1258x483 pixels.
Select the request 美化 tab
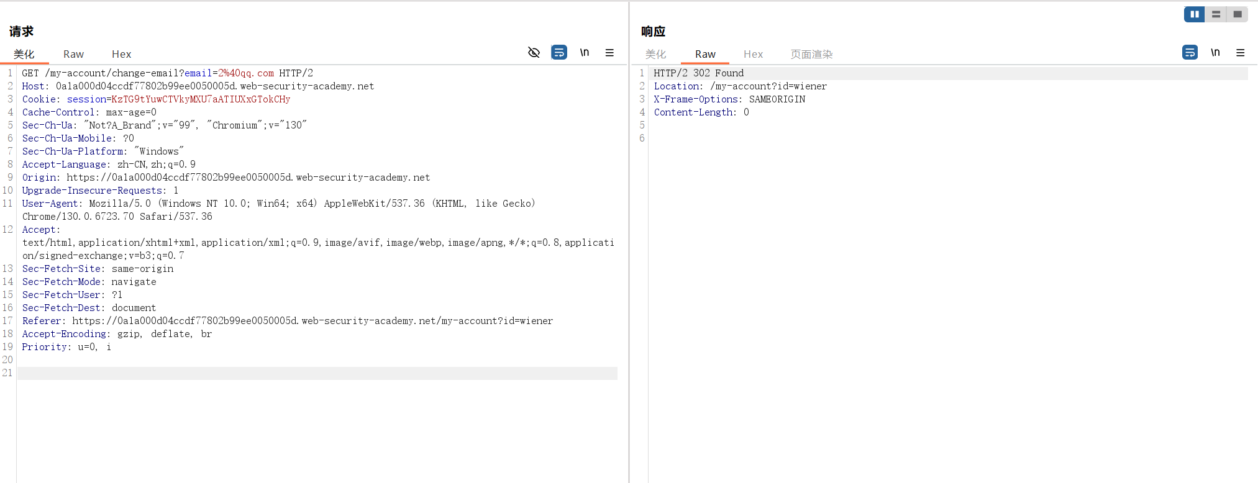24,55
